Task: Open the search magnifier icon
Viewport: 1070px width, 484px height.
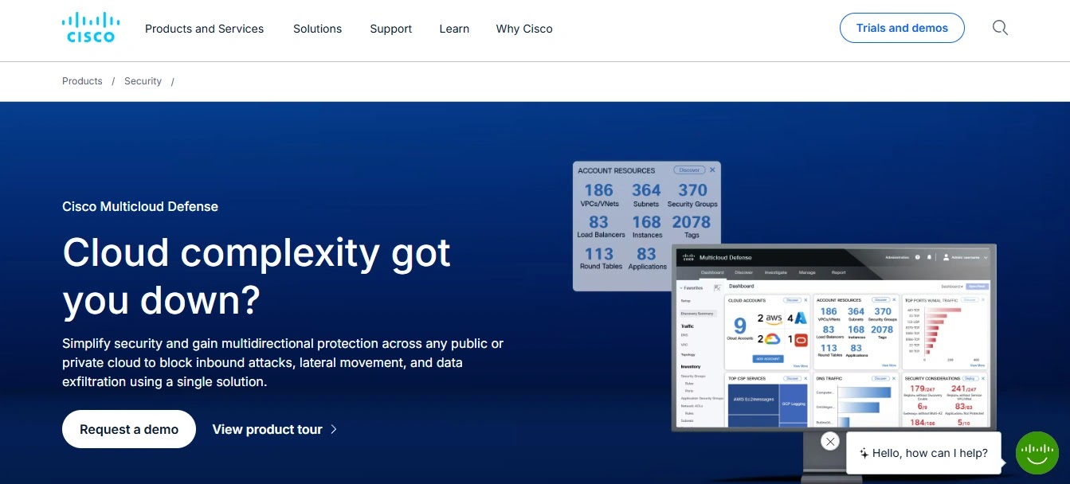Action: click(1000, 28)
